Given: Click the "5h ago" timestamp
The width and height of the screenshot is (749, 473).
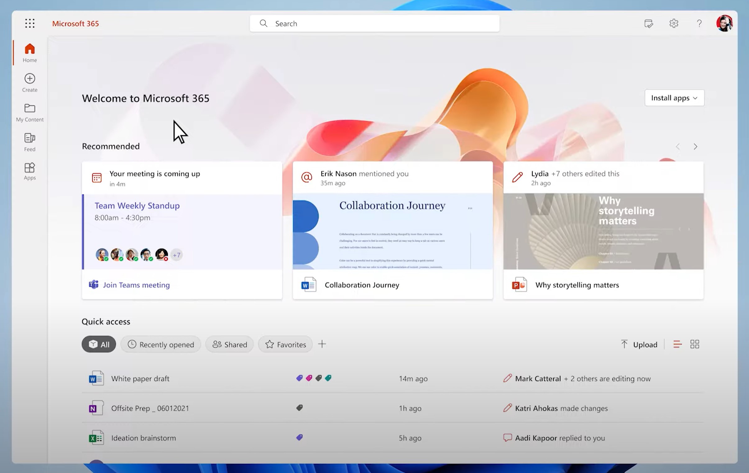Looking at the screenshot, I should 410,438.
